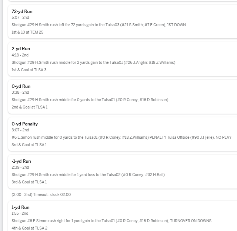Viewport: 237px width, 231px height.
Task: Click the H.Smith 72 yards gain description
Action: (x=99, y=25)
